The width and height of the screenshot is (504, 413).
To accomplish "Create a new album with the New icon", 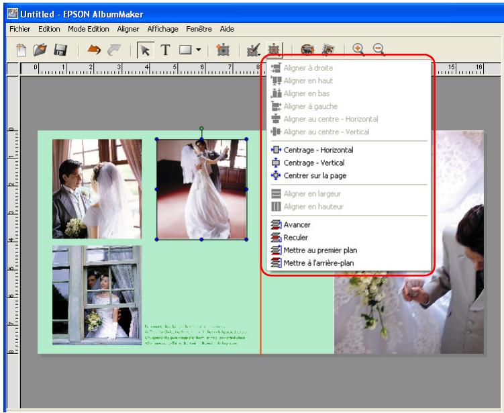I will click(x=21, y=50).
